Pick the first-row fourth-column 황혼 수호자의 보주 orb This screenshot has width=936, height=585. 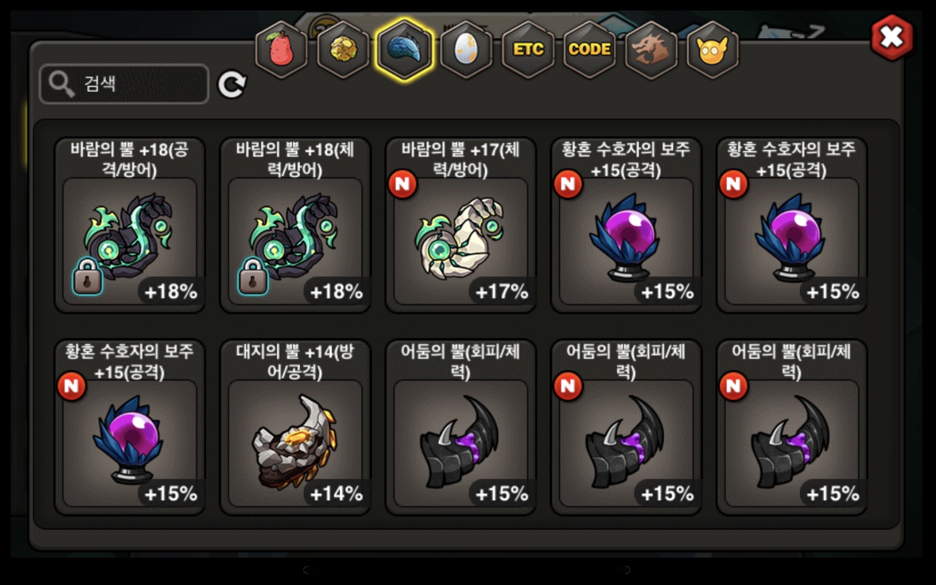626,225
